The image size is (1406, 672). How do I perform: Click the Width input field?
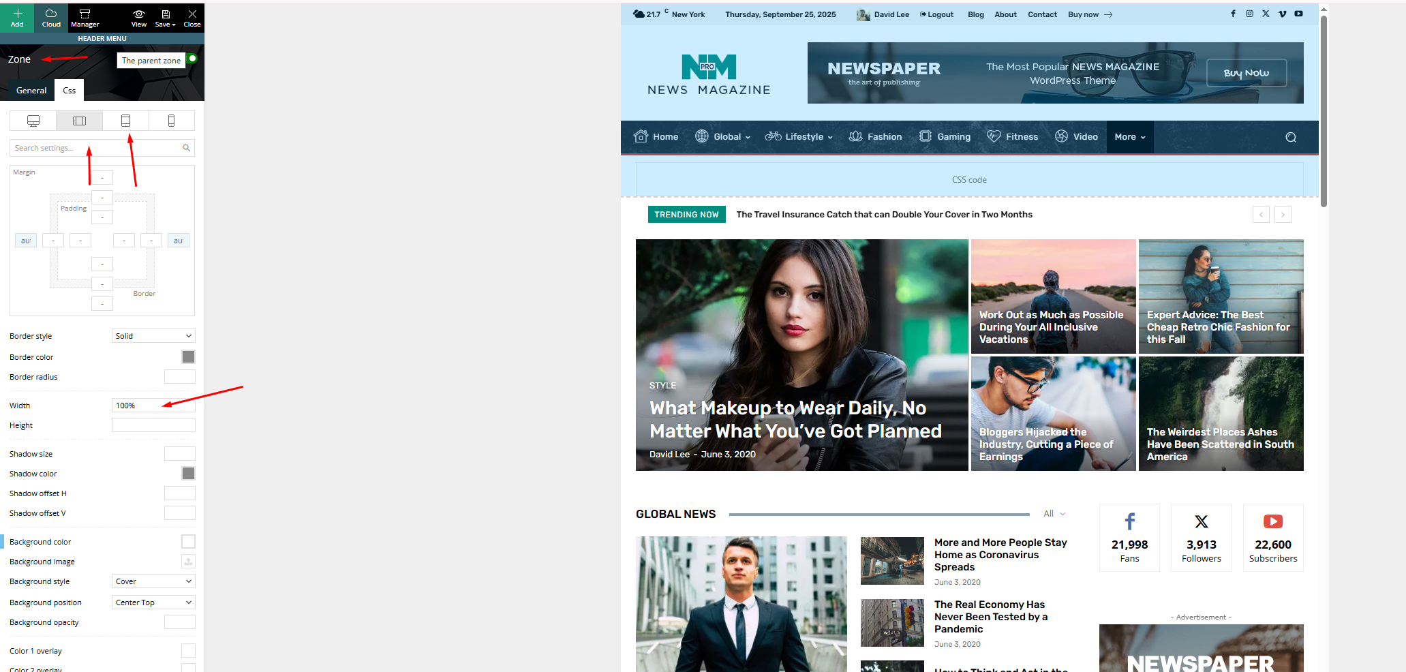click(x=153, y=406)
